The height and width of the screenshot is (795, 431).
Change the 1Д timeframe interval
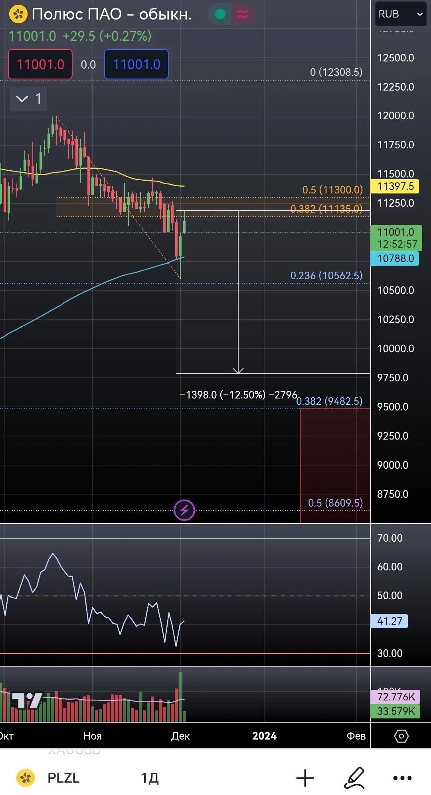pyautogui.click(x=150, y=777)
